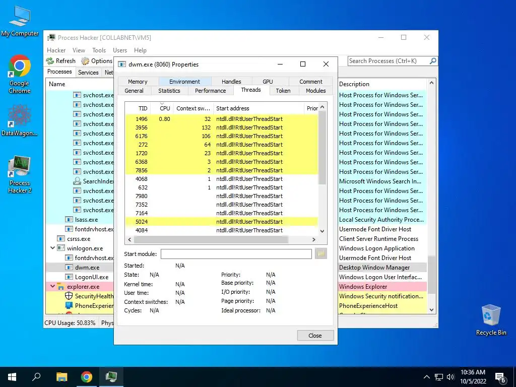Switch to the Performance tab
Viewport: 516px width, 387px height.
(x=210, y=91)
